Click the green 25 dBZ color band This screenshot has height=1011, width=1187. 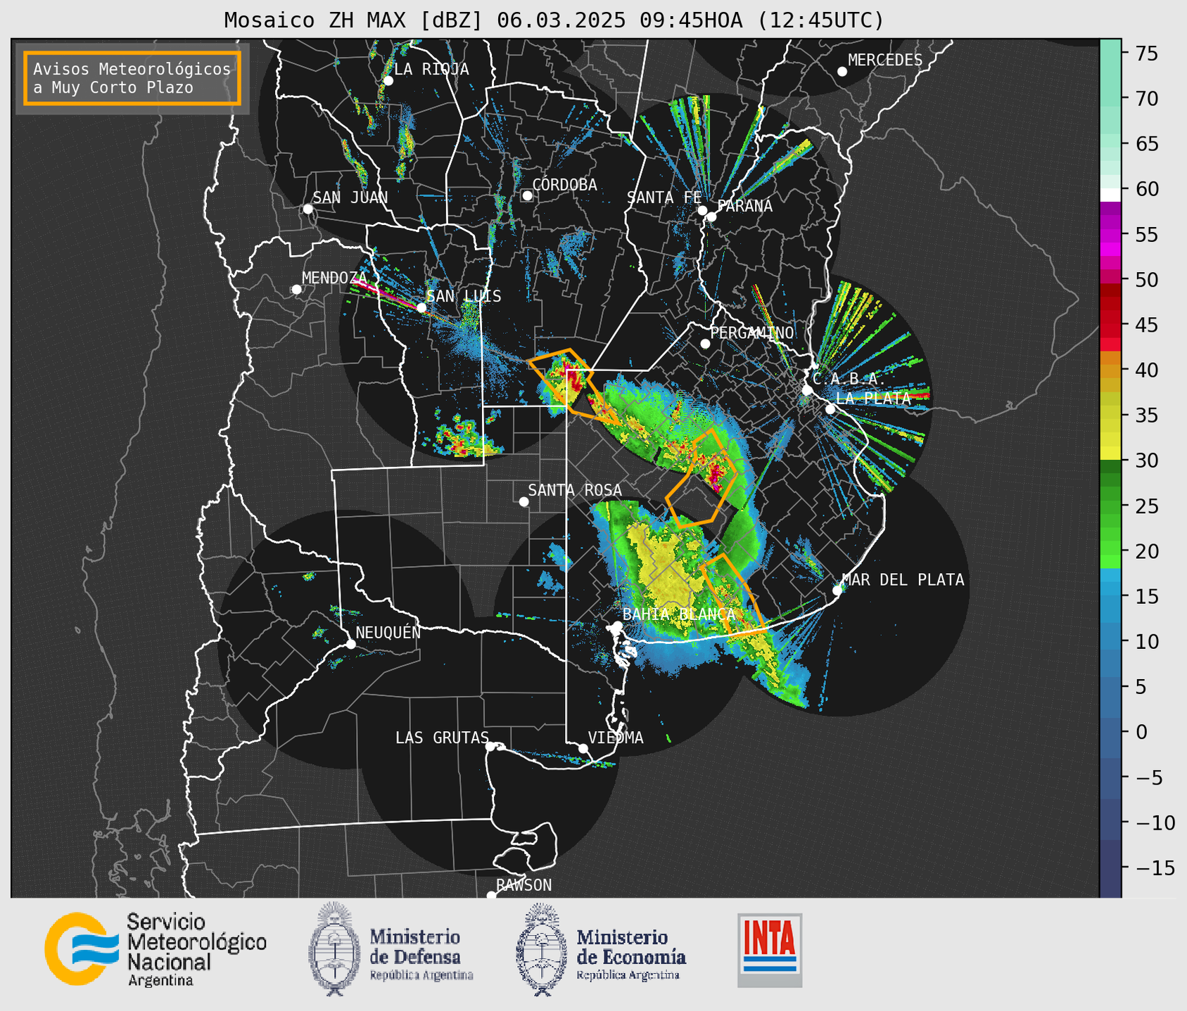(1110, 506)
